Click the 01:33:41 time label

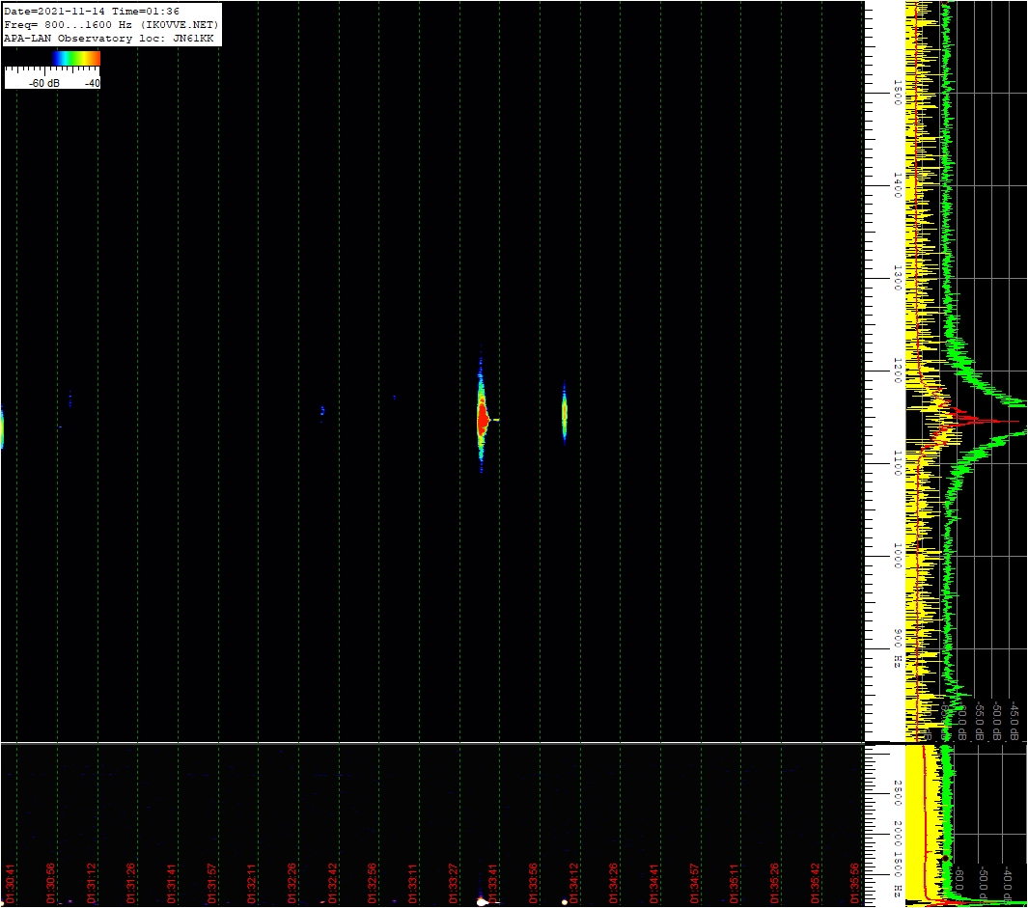tap(493, 883)
